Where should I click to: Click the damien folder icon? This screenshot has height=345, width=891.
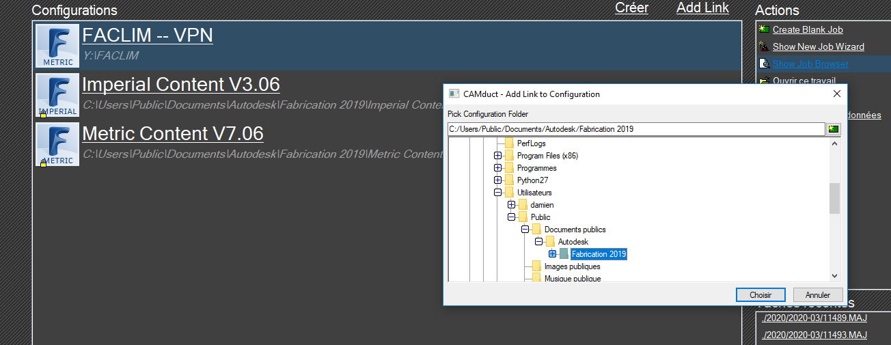click(x=523, y=205)
